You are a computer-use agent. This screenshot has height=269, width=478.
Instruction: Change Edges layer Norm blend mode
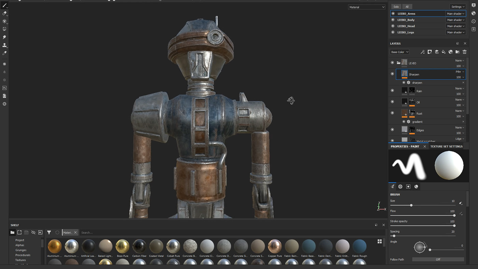coord(460,127)
